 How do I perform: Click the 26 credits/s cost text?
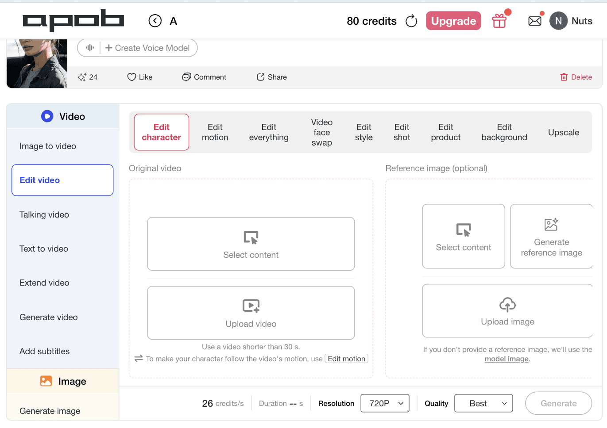(223, 403)
